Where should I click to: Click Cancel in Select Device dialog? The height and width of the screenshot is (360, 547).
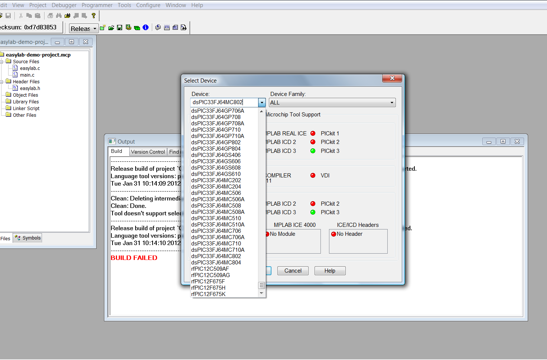293,271
